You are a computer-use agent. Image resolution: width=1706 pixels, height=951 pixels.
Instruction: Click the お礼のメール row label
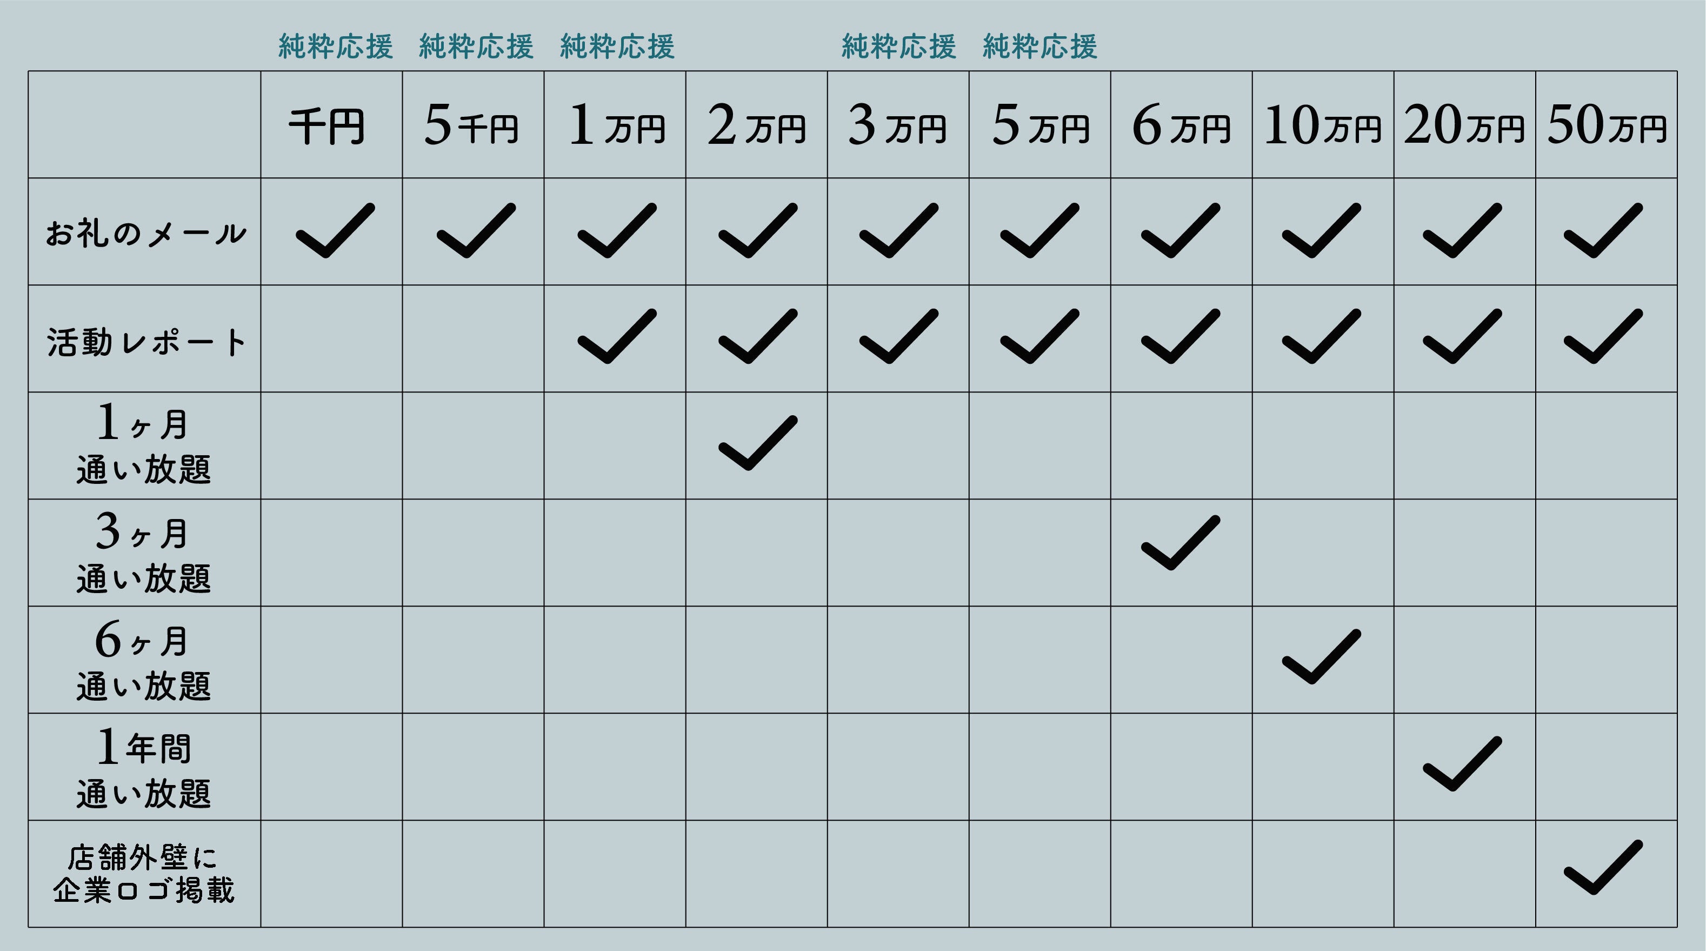pos(145,233)
